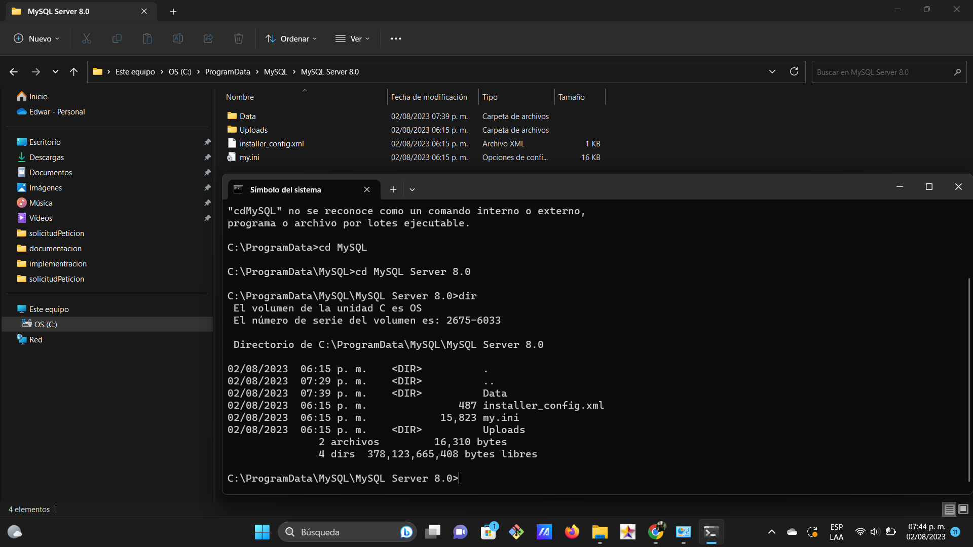Open the Nuevo dropdown menu
The width and height of the screenshot is (973, 547).
point(36,38)
